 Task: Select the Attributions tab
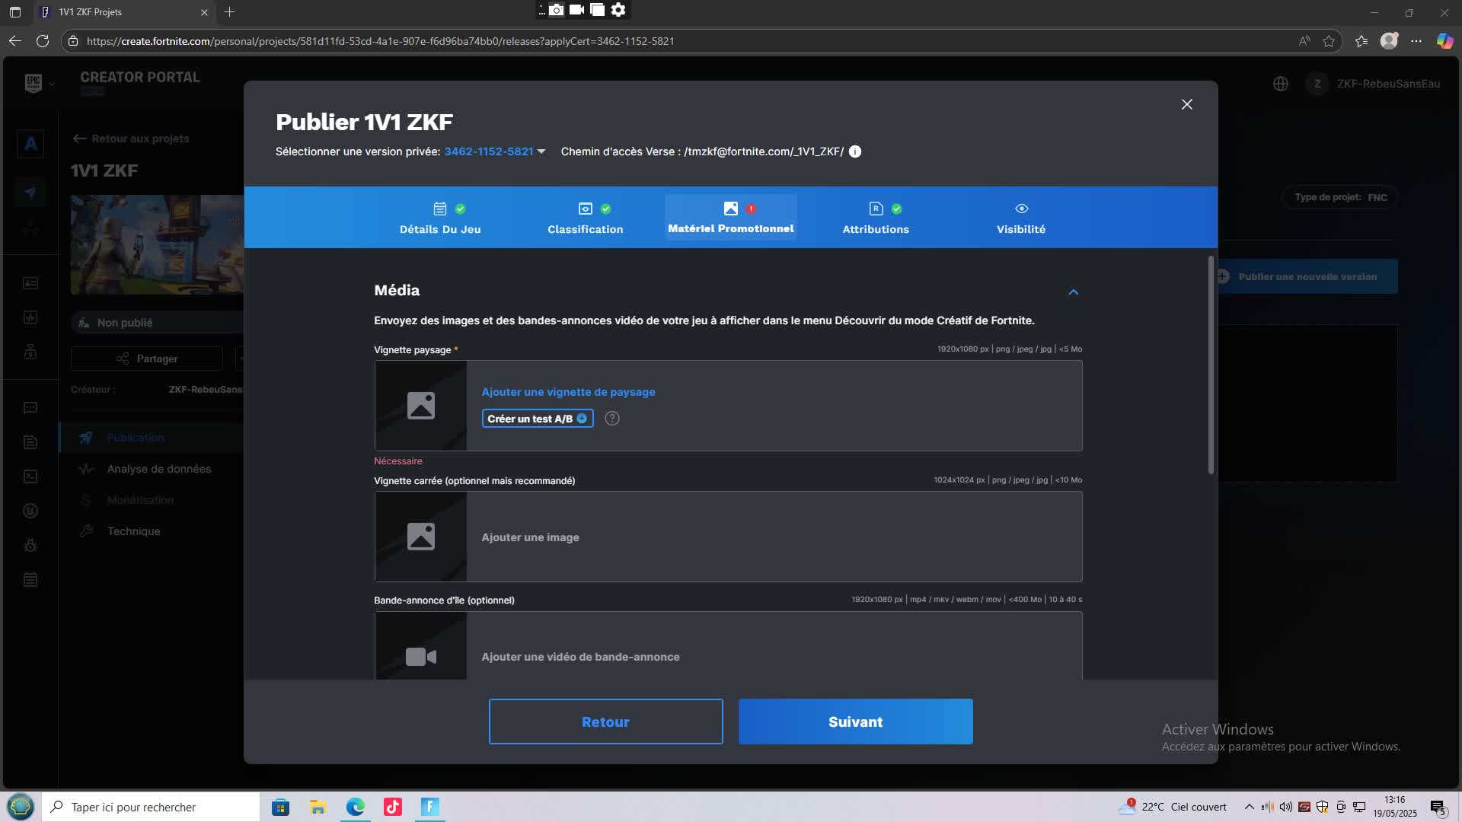click(x=875, y=218)
